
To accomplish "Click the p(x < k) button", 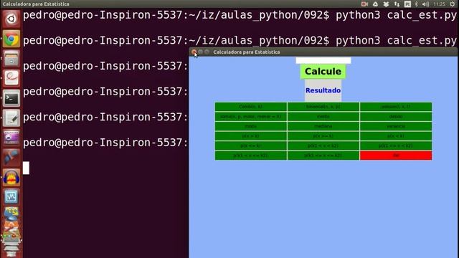I will [x=396, y=136].
